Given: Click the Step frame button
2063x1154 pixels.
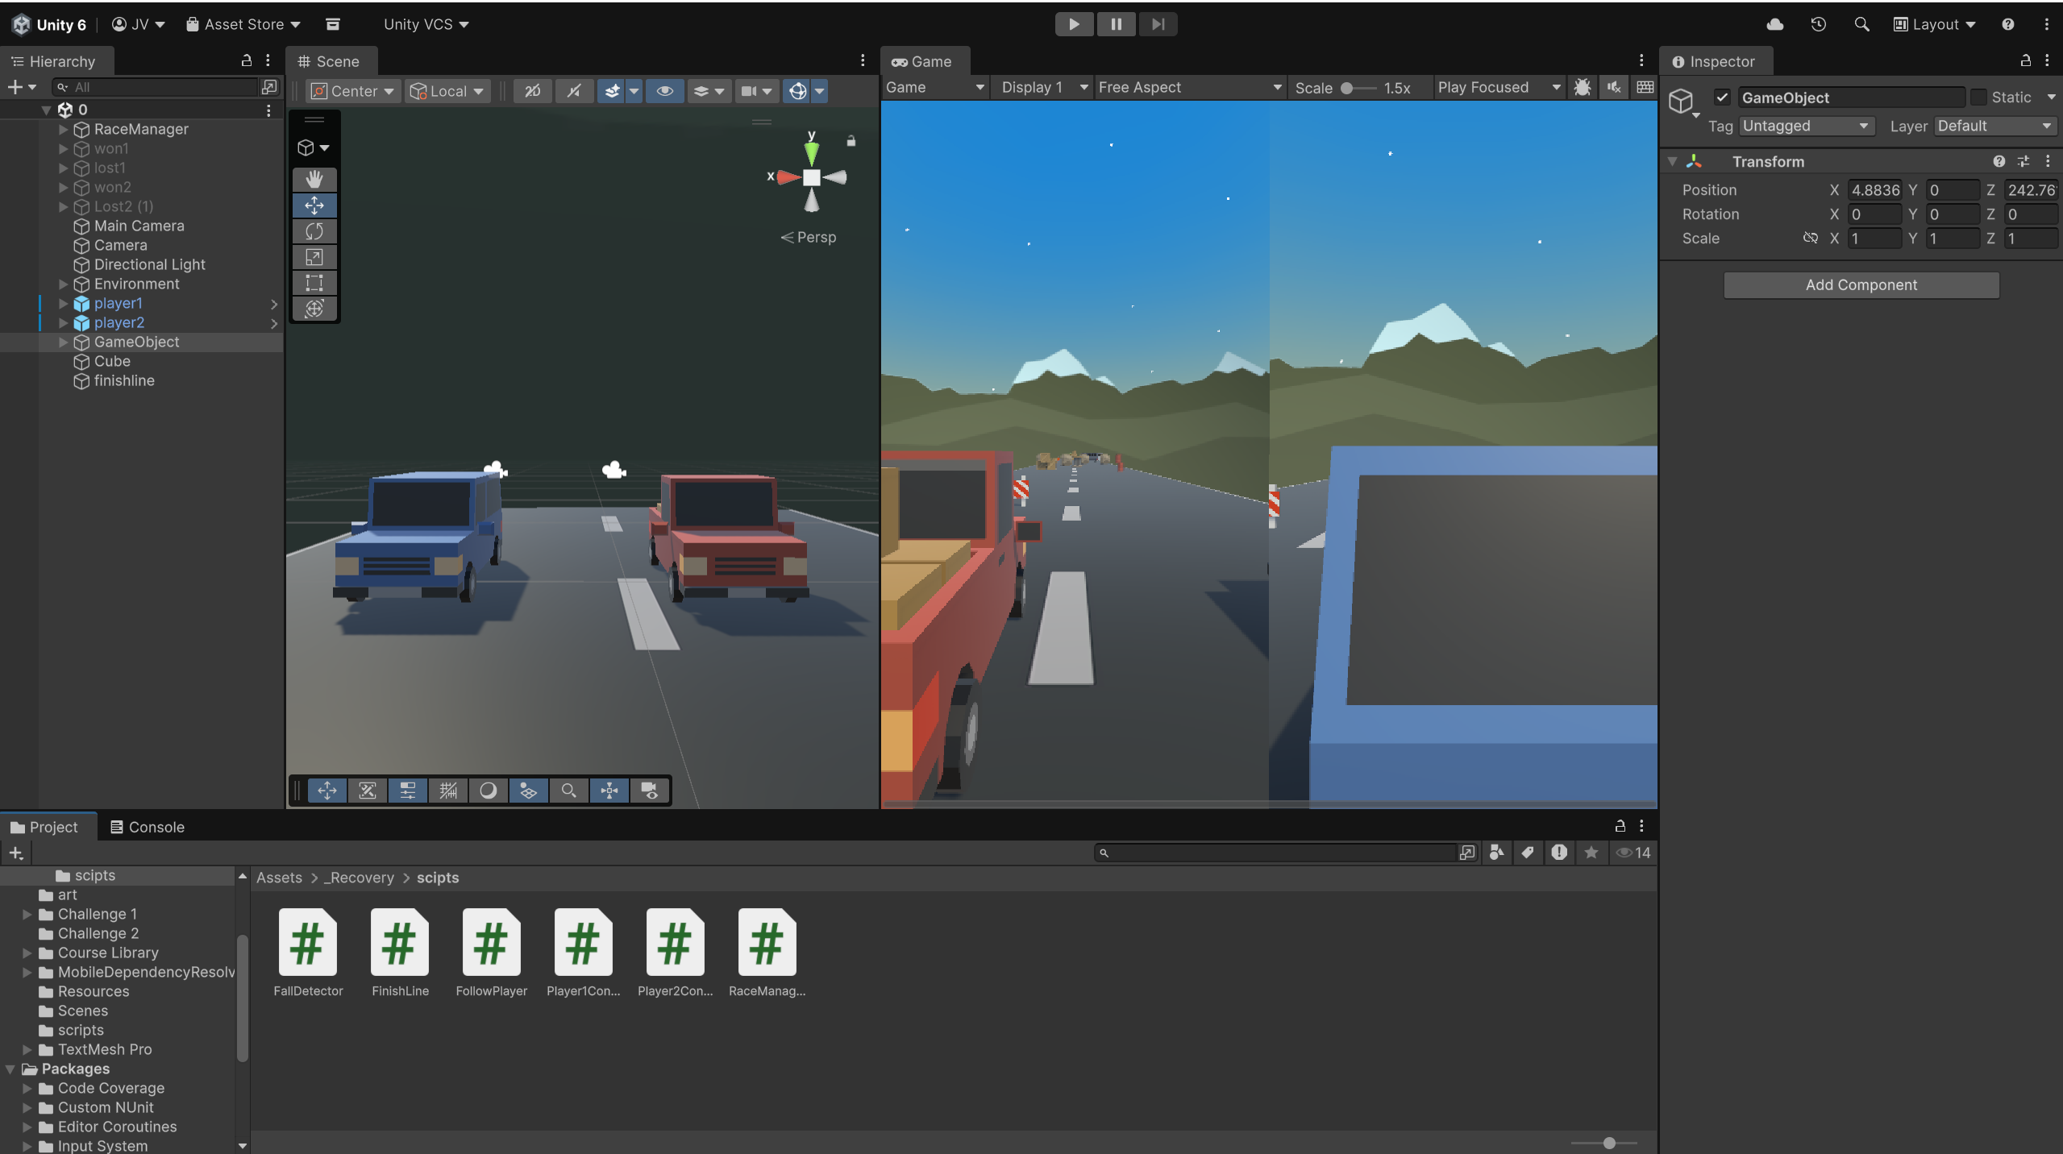Looking at the screenshot, I should [1158, 24].
